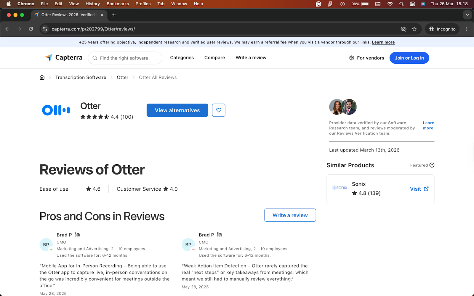474x296 pixels.
Task: Click the 4.4 (100) star rating
Action: click(x=107, y=117)
